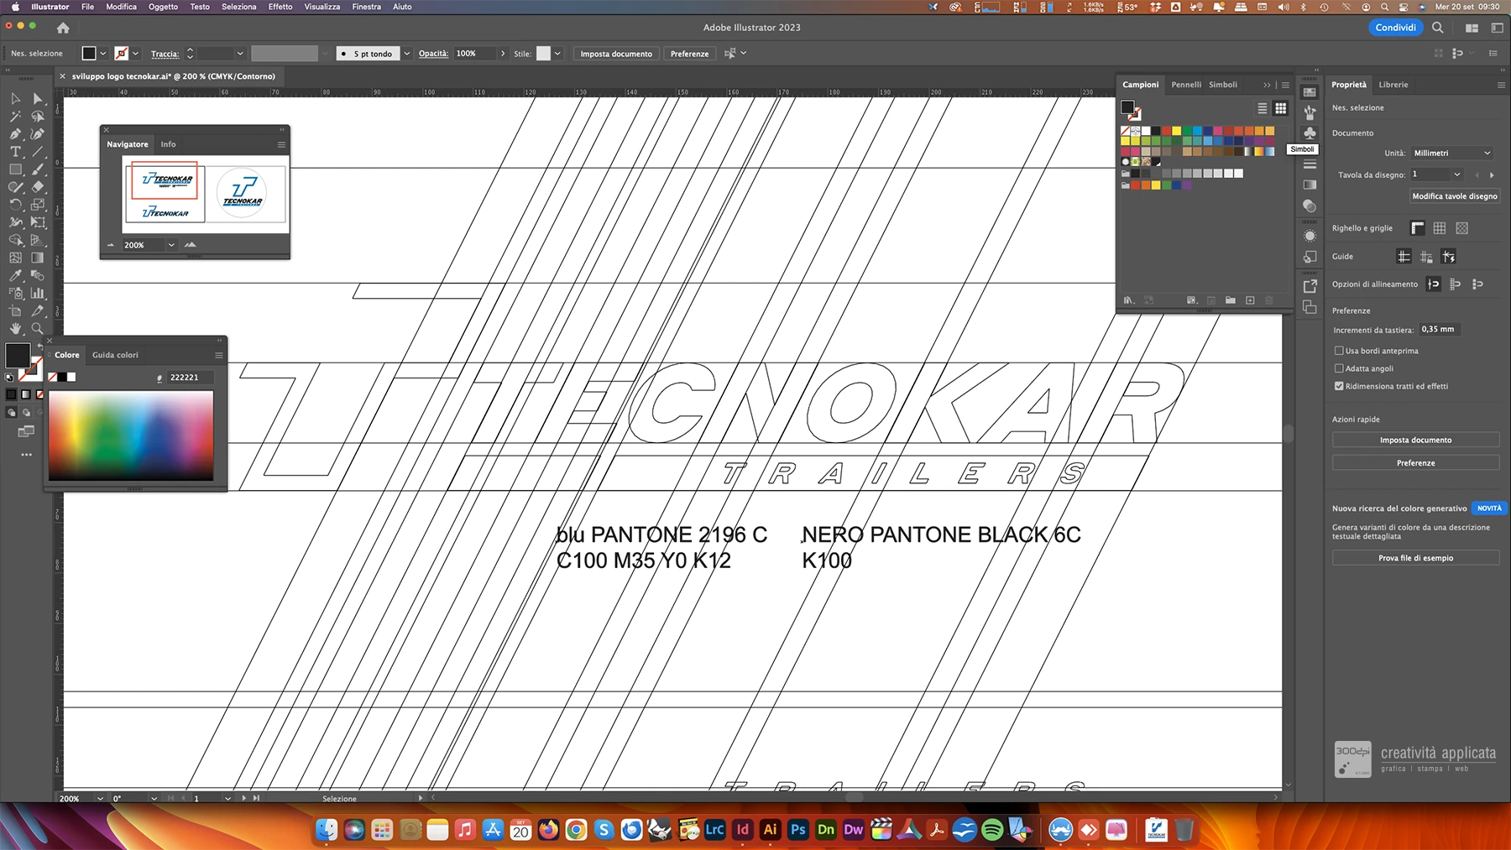Image resolution: width=1511 pixels, height=850 pixels.
Task: Create new swatch in Campioni panel
Action: pyautogui.click(x=1250, y=300)
